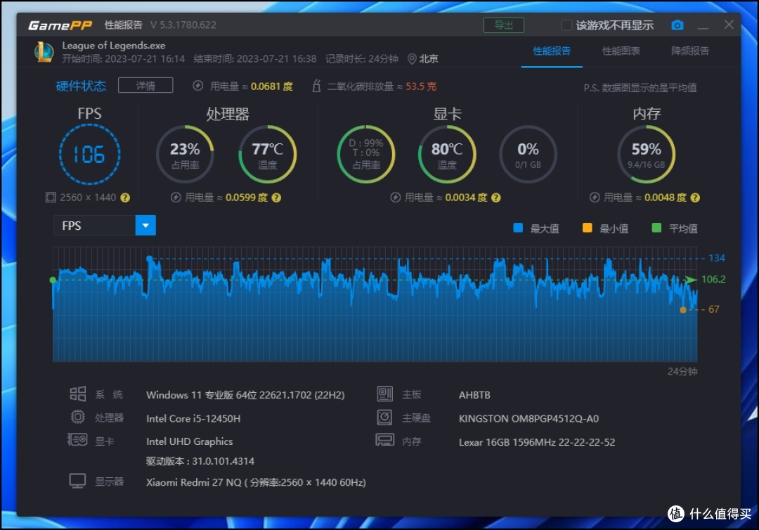Click the minimum 67 marker on chart
The width and height of the screenshot is (759, 530).
coord(683,310)
